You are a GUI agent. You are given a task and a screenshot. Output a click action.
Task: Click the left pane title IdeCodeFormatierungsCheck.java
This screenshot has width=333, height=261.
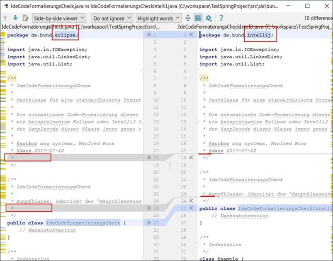[x=38, y=27]
